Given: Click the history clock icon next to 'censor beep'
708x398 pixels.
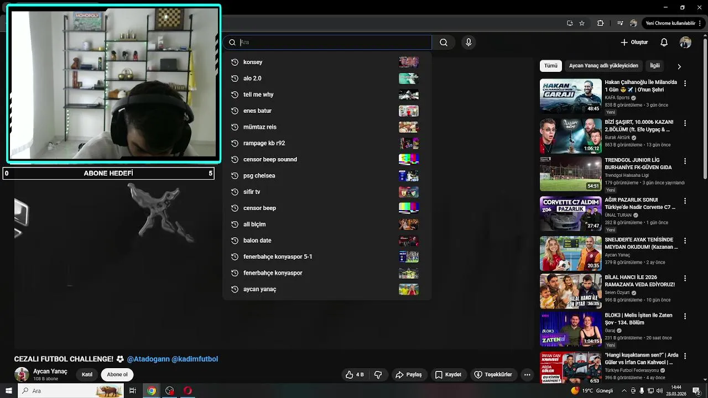Looking at the screenshot, I should [235, 208].
